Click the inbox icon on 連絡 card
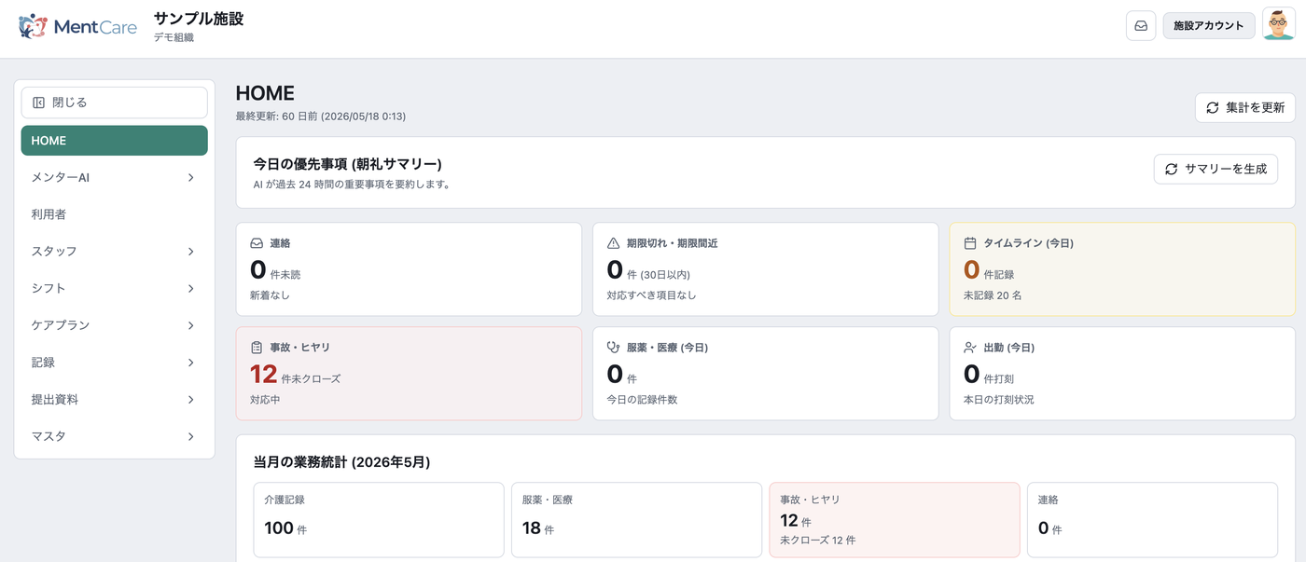This screenshot has width=1306, height=562. [257, 243]
